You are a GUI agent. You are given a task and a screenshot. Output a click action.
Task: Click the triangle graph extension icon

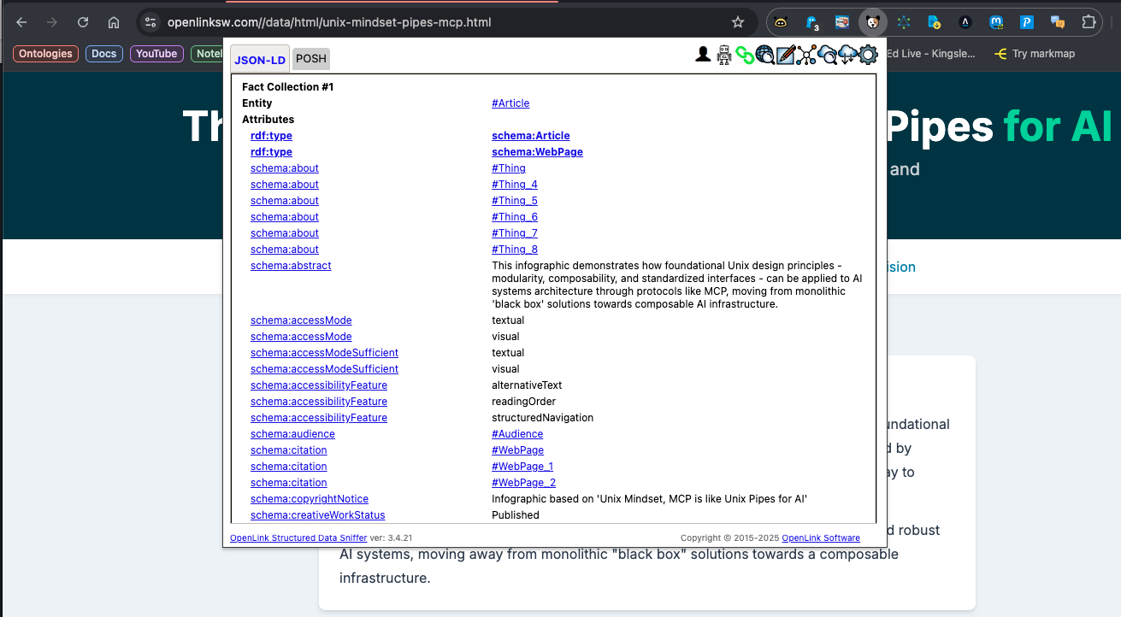(904, 22)
